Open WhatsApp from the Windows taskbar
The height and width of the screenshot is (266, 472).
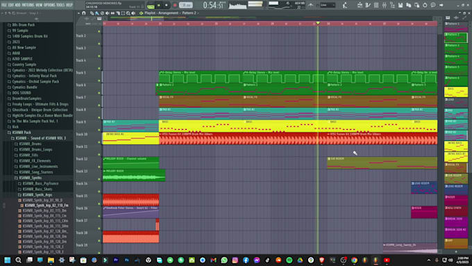pyautogui.click(x=224, y=260)
